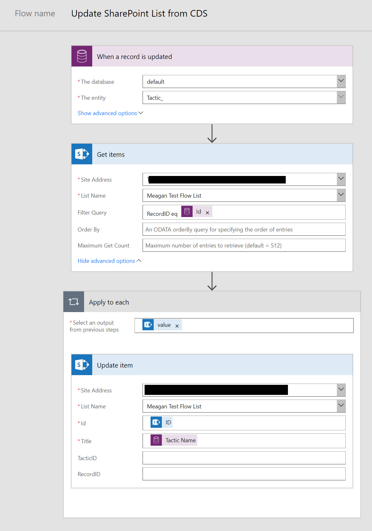The image size is (372, 531).
Task: Select the Tactic Name token in Title
Action: click(x=174, y=440)
